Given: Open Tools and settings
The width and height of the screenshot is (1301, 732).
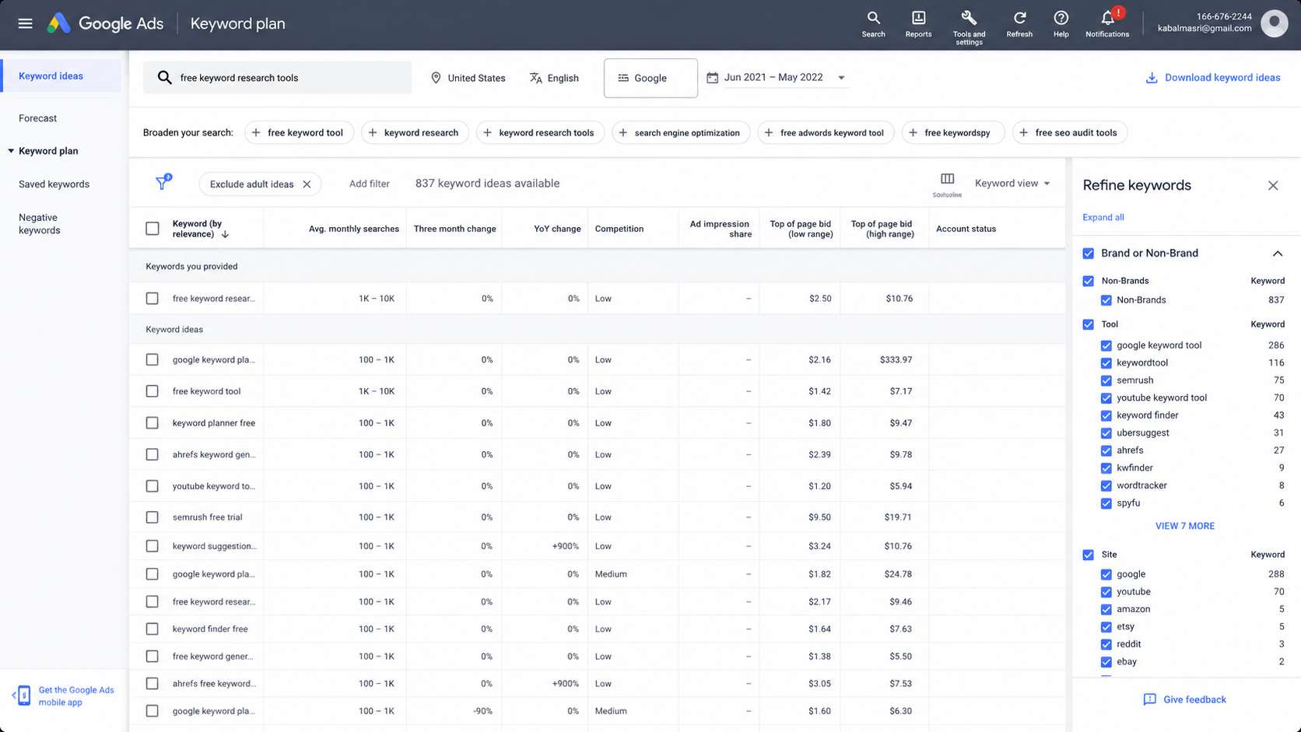Looking at the screenshot, I should click(969, 27).
